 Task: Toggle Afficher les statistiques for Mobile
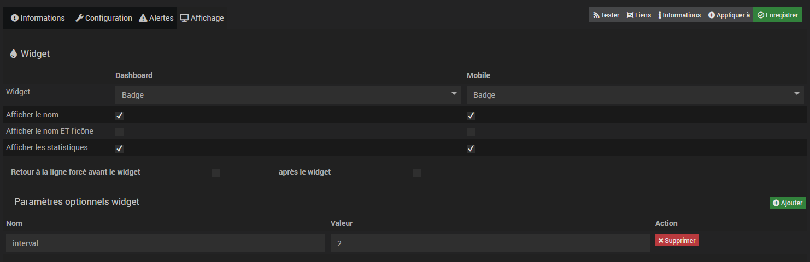pyautogui.click(x=471, y=148)
